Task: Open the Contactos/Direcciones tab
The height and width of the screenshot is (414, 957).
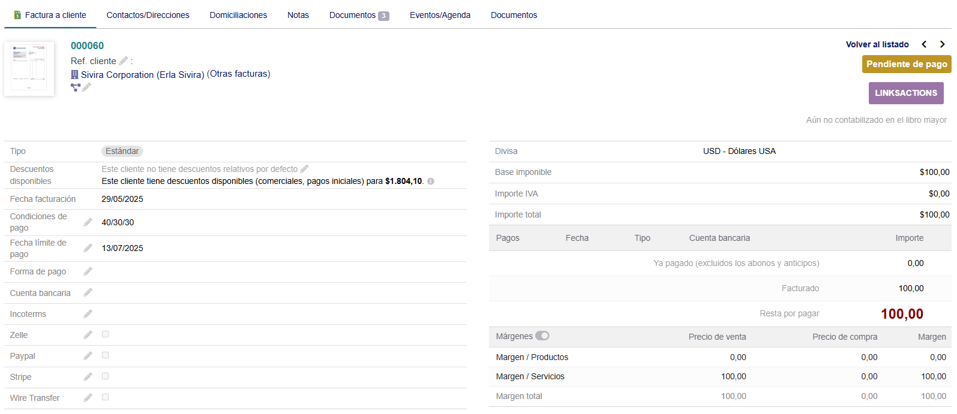Action: pos(148,15)
